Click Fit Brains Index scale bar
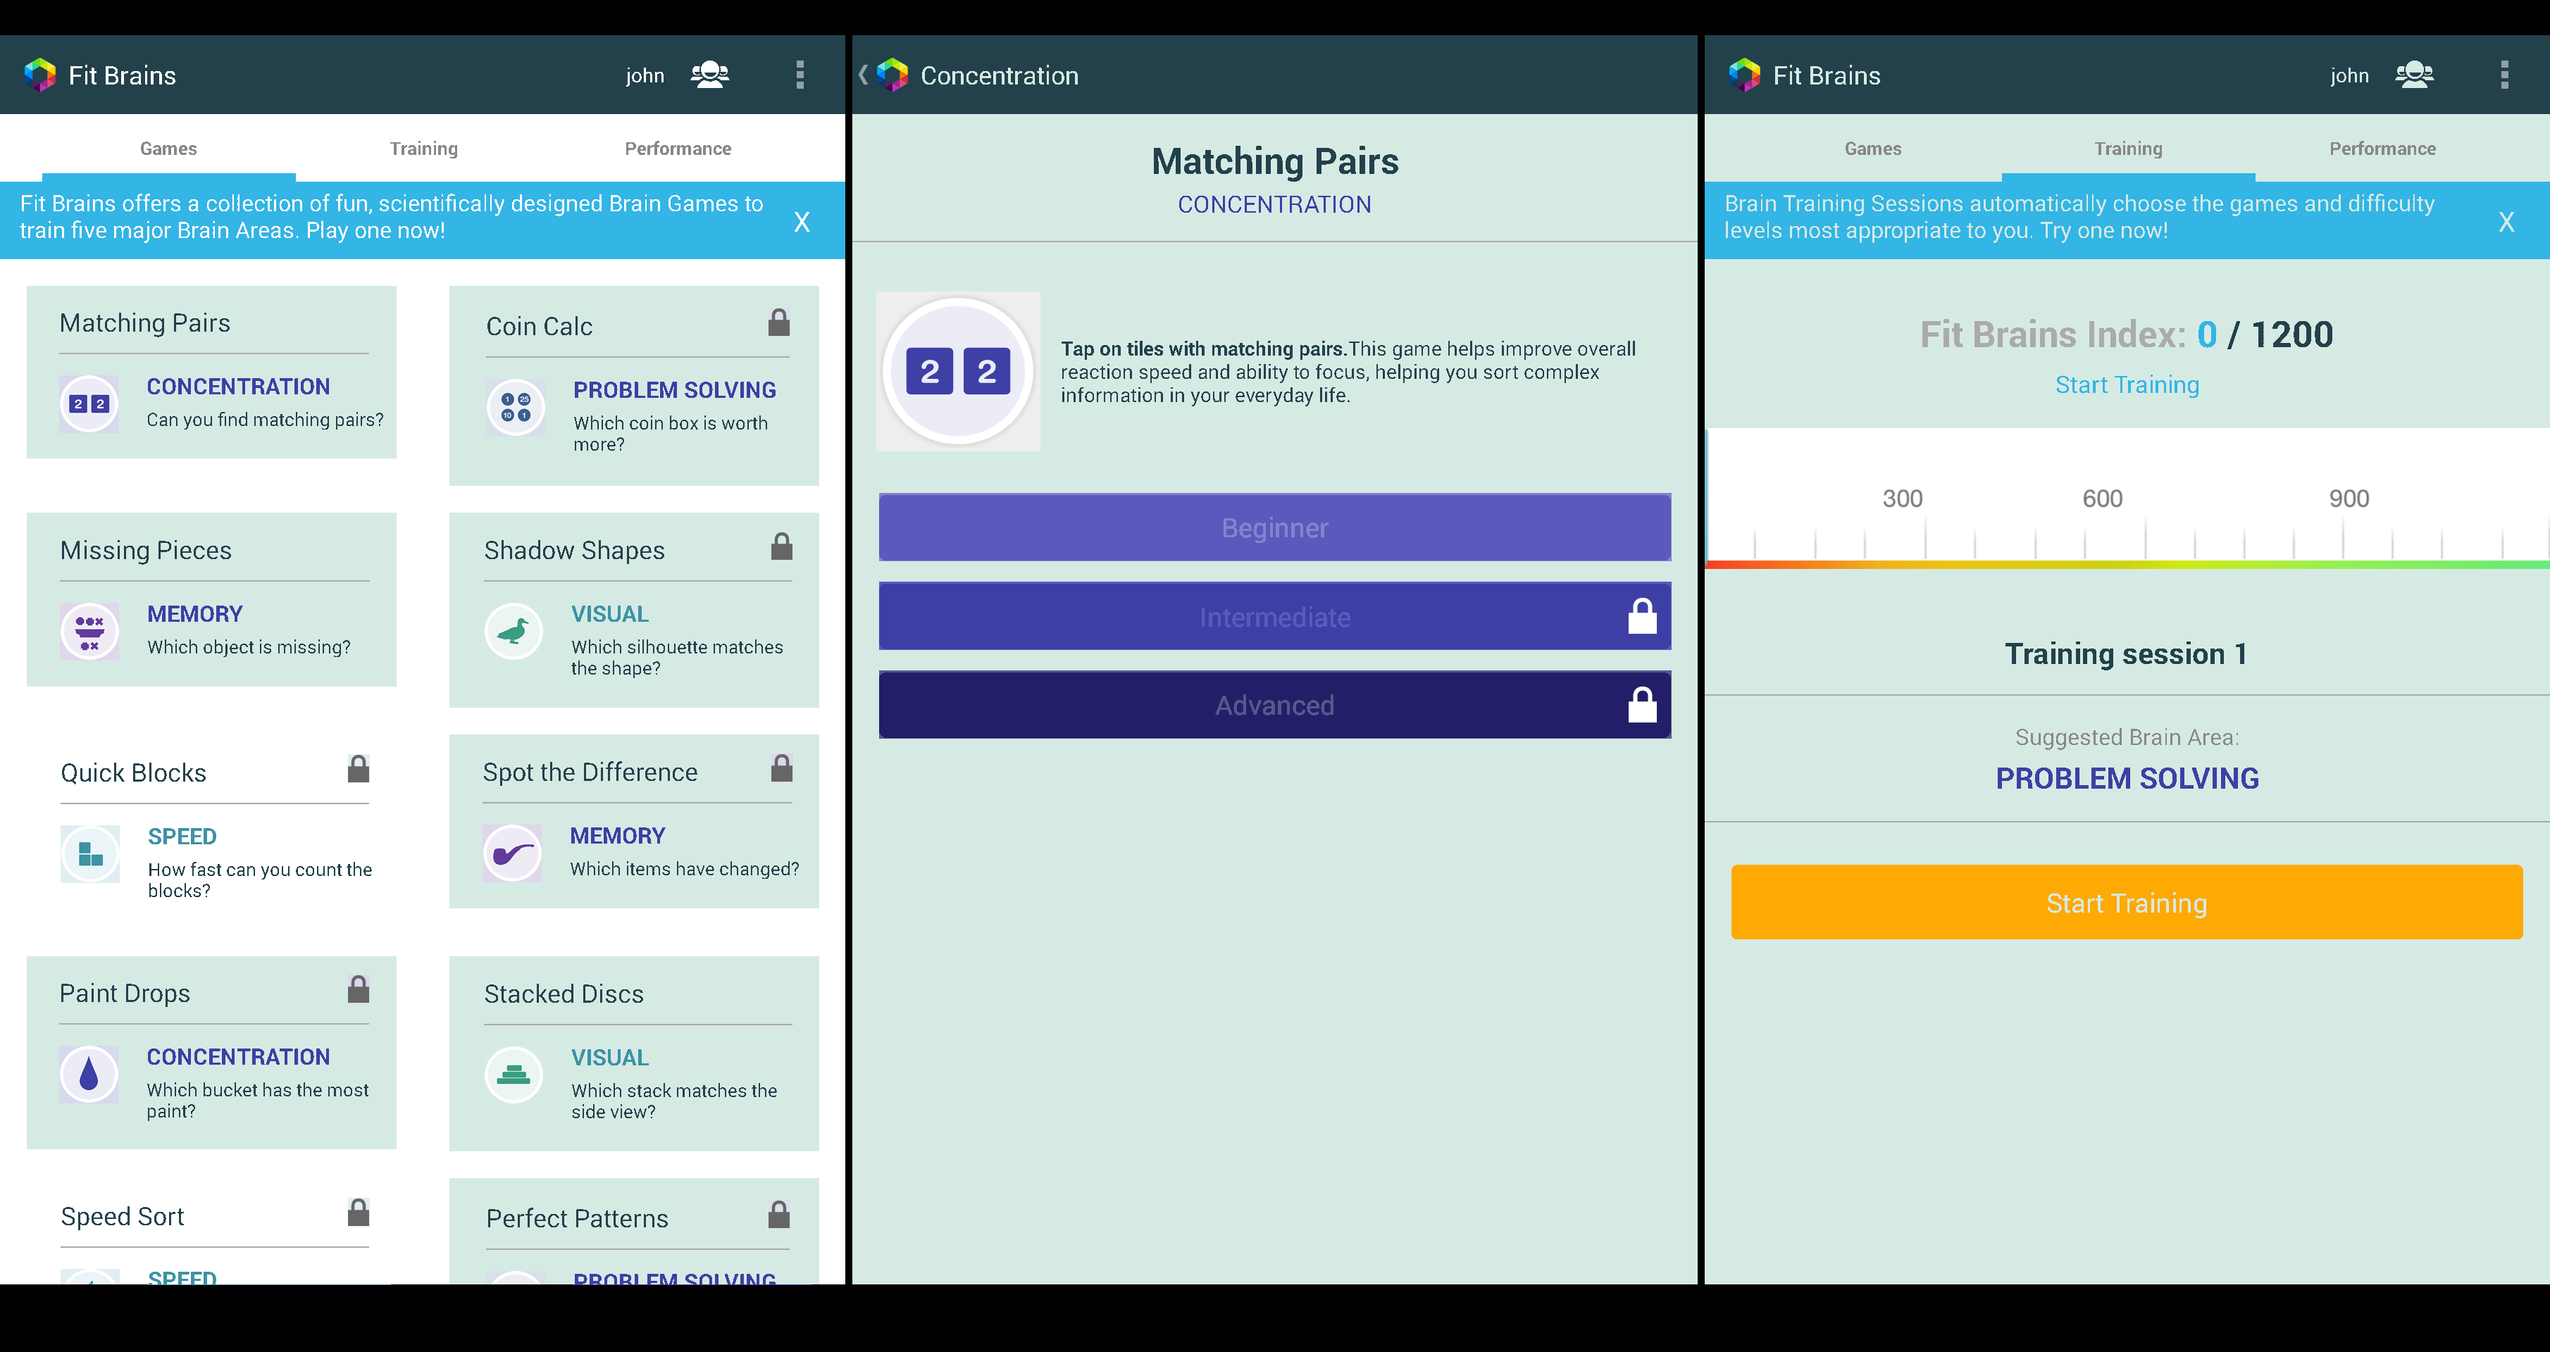 [2127, 498]
